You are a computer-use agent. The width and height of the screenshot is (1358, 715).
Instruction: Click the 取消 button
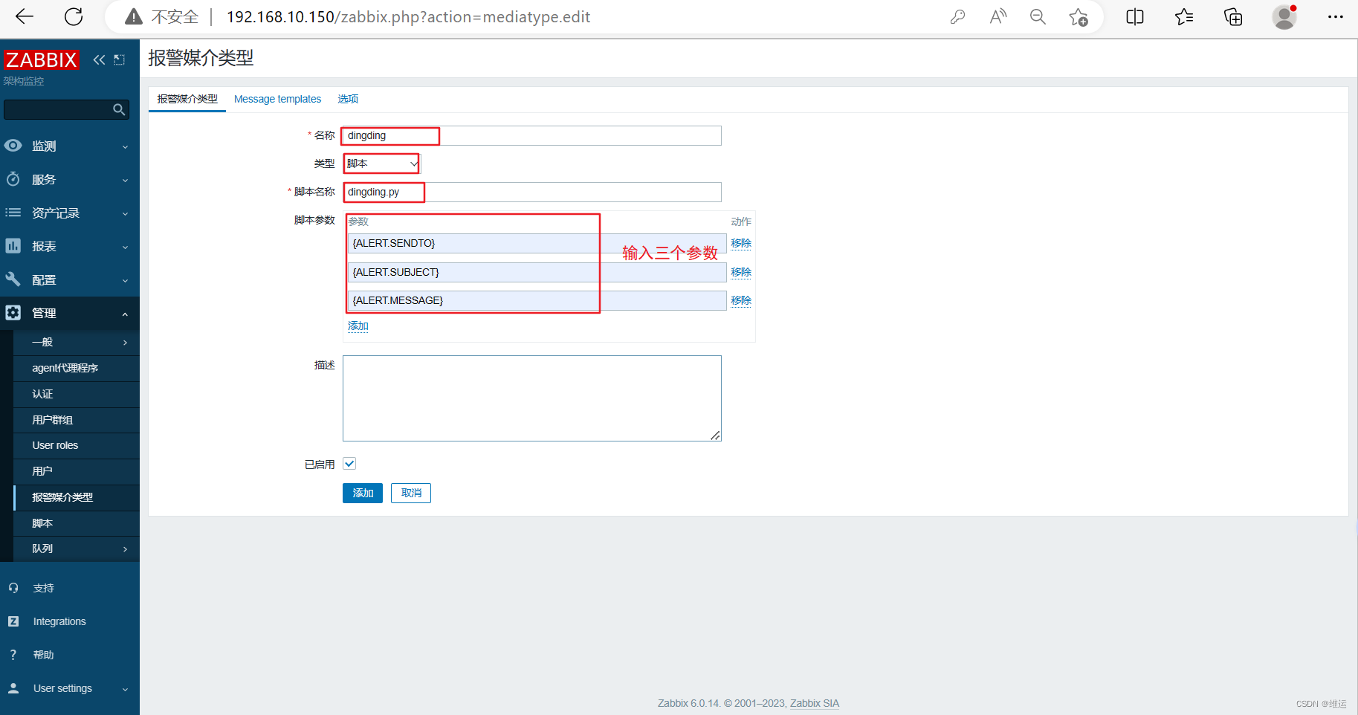tap(411, 493)
